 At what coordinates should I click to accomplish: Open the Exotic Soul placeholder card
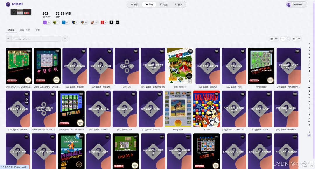click(x=127, y=66)
